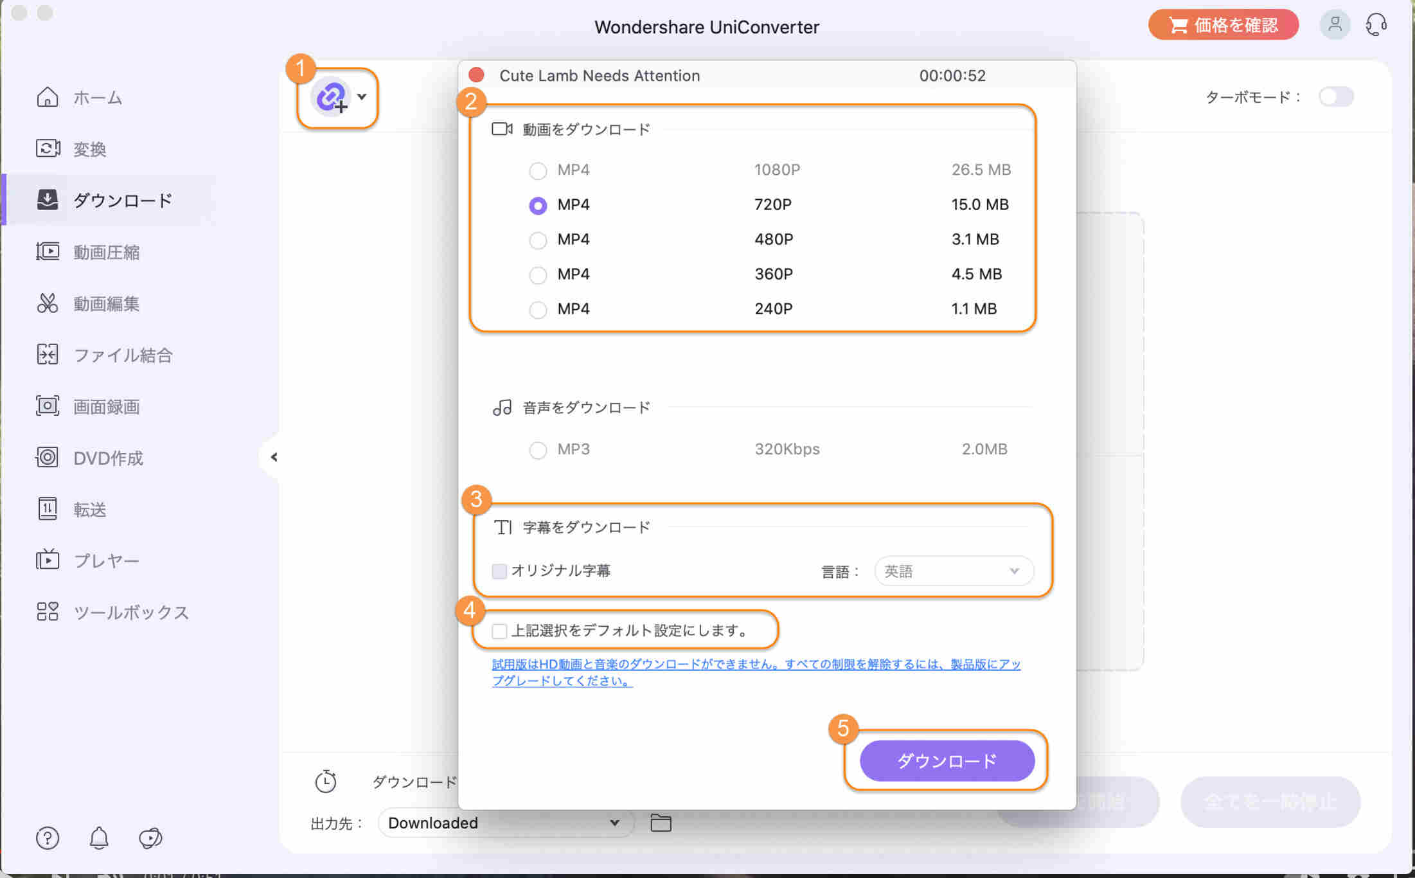Click the download schedule clock icon
The image size is (1415, 878).
(326, 782)
